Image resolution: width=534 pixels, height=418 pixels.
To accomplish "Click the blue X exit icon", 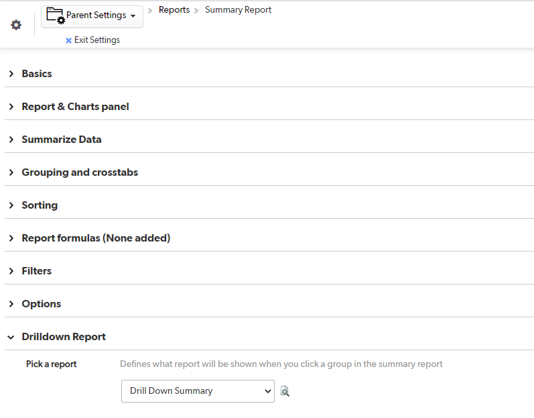I will tap(68, 40).
